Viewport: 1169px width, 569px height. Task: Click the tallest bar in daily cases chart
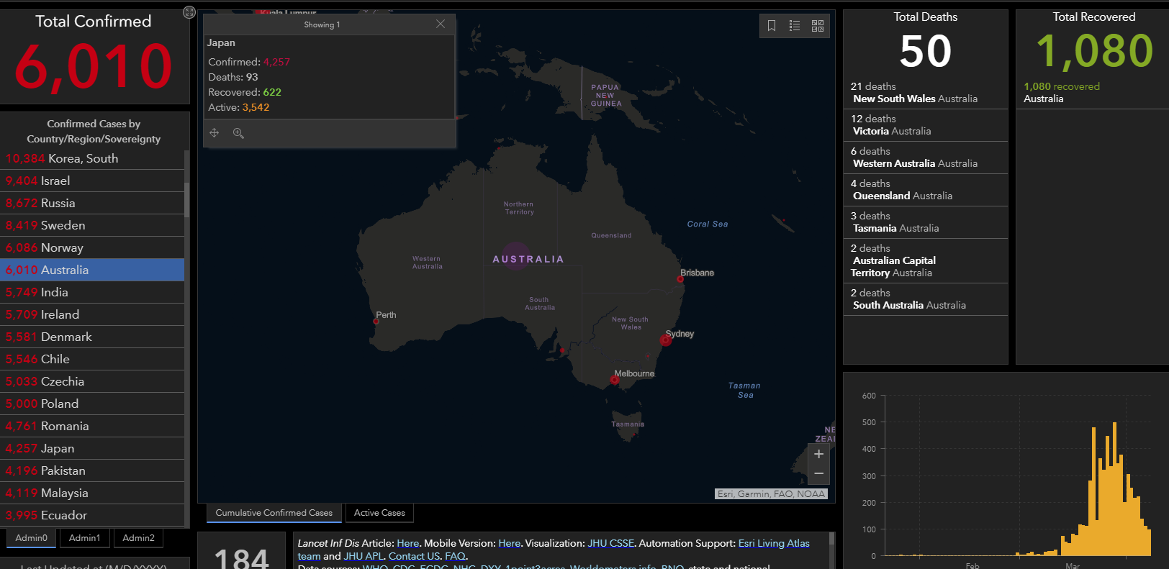pyautogui.click(x=1114, y=489)
